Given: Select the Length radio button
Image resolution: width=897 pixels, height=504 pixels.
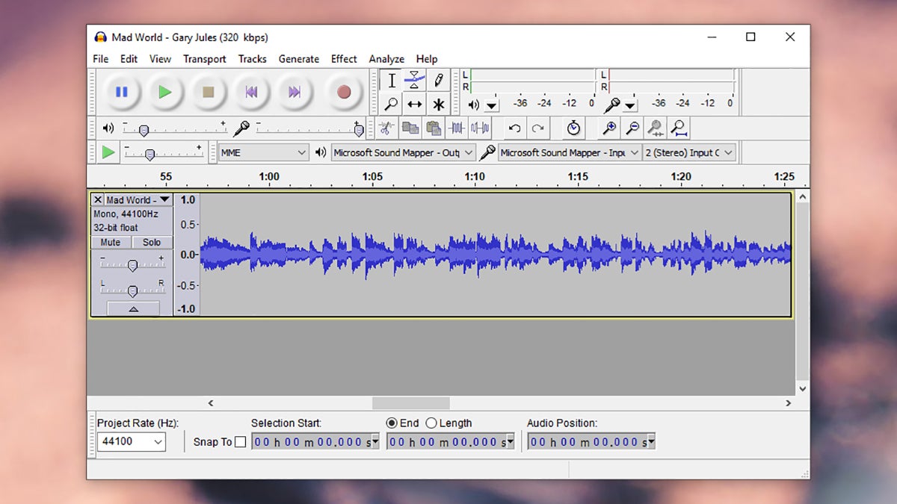Looking at the screenshot, I should pos(431,423).
